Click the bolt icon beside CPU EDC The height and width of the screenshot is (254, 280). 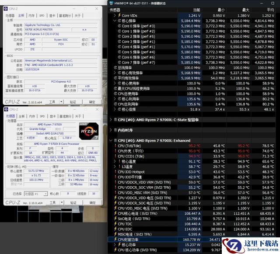tap(115, 229)
